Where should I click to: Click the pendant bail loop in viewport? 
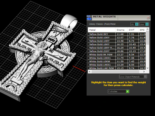click(x=69, y=21)
